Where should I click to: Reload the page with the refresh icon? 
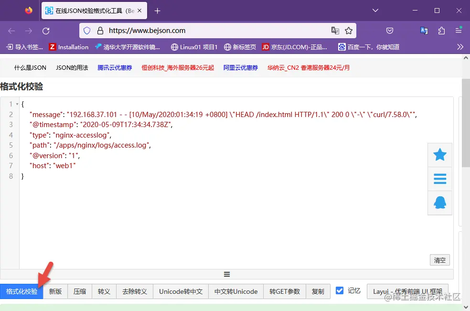[x=46, y=30]
